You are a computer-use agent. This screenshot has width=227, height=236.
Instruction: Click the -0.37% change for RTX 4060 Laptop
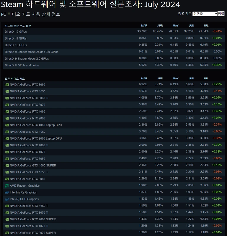pos(217,125)
